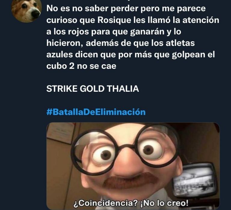Open the #BatallaDeEliminación hashtag
The image size is (231, 210).
96,112
